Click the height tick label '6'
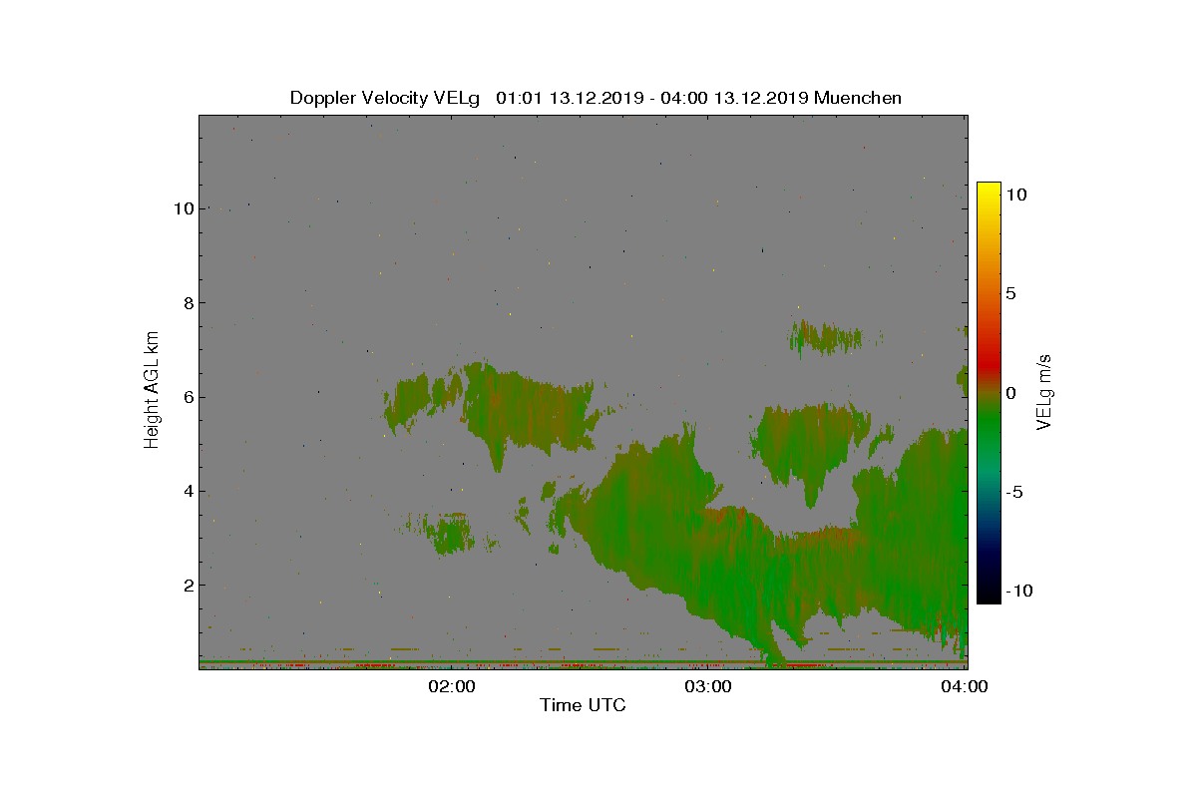Screen dimensions: 1197x798 click(189, 397)
